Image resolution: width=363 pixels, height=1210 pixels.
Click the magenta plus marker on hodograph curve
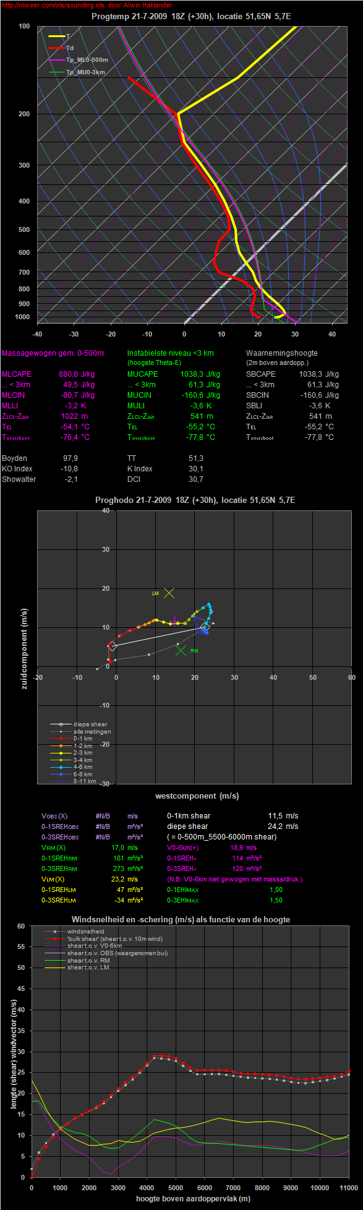[175, 621]
